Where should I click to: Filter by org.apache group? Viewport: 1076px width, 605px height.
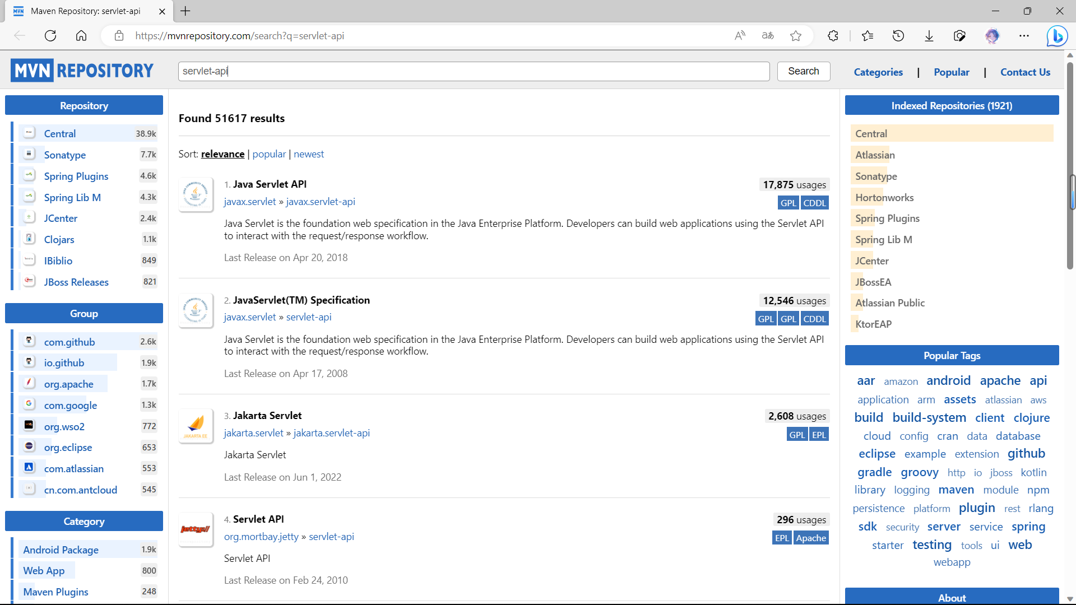(x=68, y=384)
